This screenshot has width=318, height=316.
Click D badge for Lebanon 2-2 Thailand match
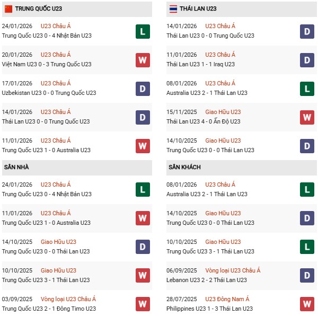[x=307, y=276]
